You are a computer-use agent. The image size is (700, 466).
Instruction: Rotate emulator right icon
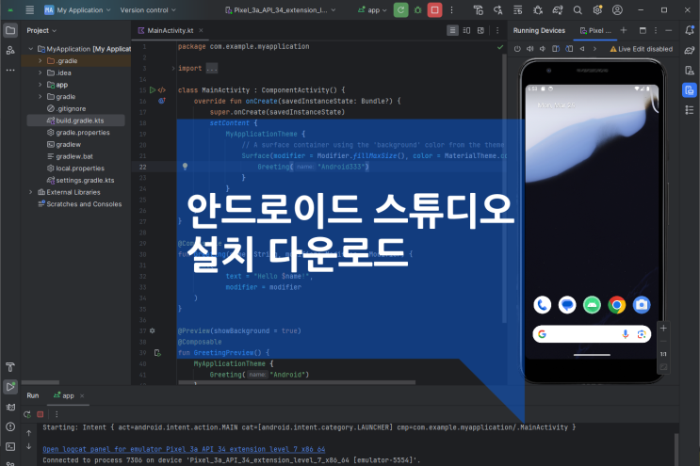[569, 49]
